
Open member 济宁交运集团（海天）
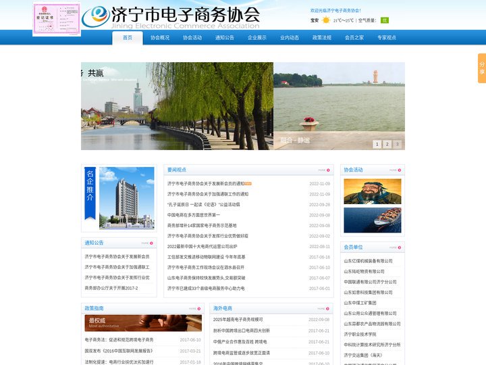pyautogui.click(x=363, y=355)
